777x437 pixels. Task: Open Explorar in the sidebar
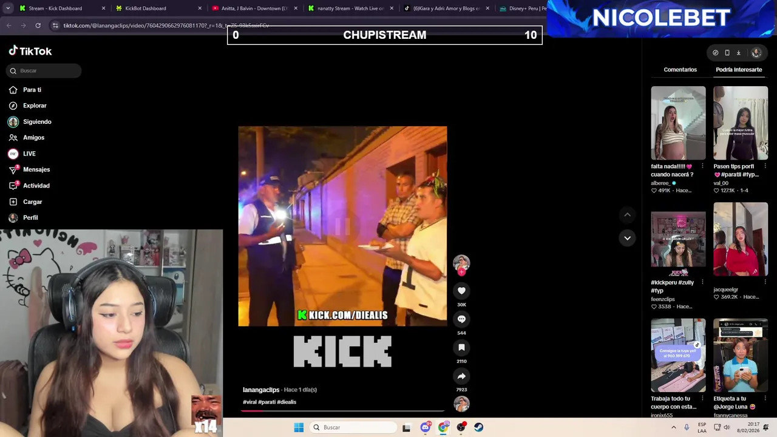point(28,106)
